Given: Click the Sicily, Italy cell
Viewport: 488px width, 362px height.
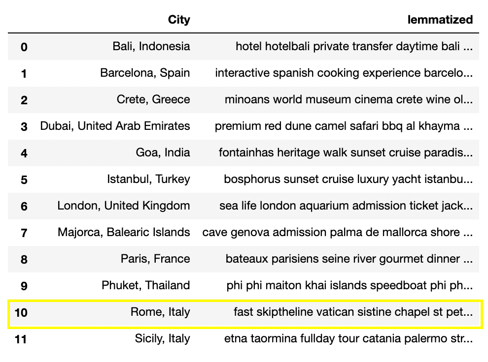Looking at the screenshot, I should pos(162,338).
